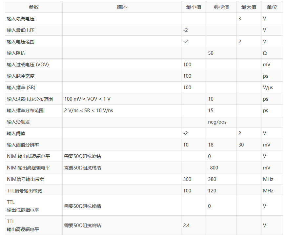
Task: Click the 最大值 column header
Action: coord(249,7)
